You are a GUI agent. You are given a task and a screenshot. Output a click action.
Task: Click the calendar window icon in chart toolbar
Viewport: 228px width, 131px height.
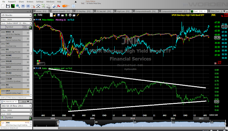pos(74,15)
